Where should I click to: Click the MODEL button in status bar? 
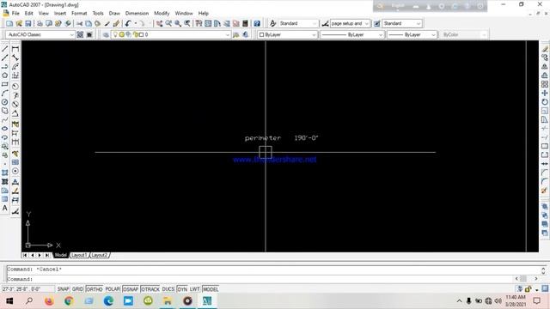[211, 289]
